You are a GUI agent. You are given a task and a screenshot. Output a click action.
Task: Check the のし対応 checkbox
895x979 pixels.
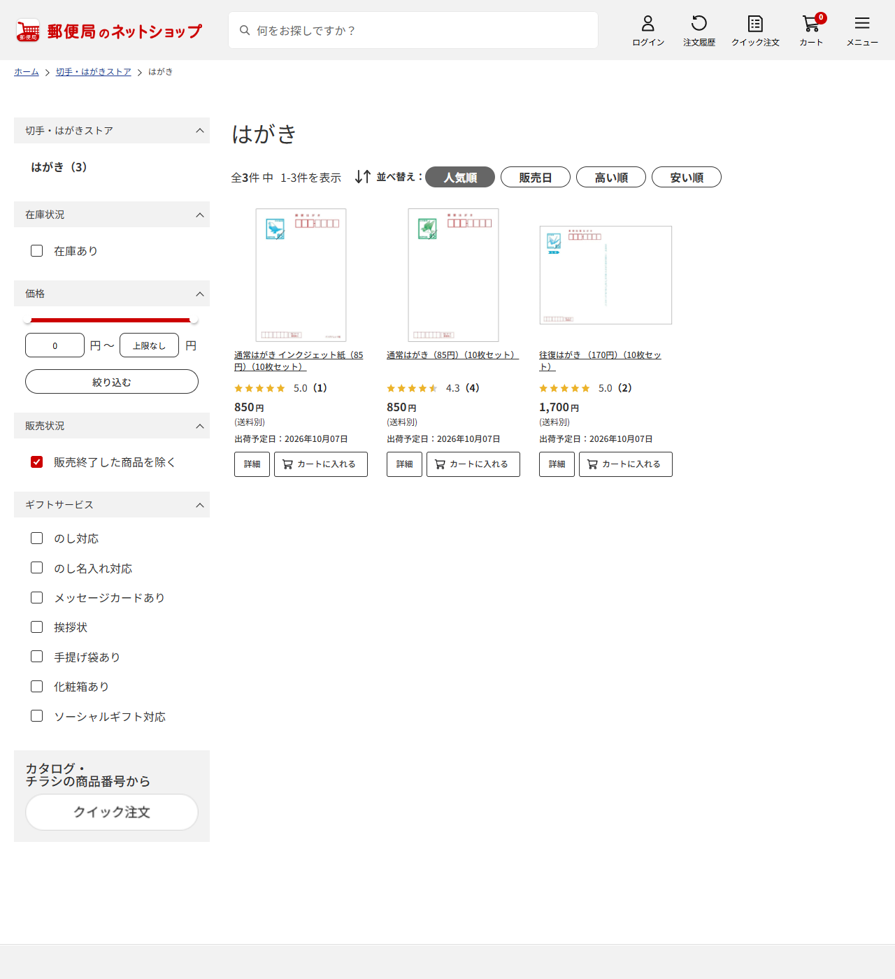pos(37,538)
